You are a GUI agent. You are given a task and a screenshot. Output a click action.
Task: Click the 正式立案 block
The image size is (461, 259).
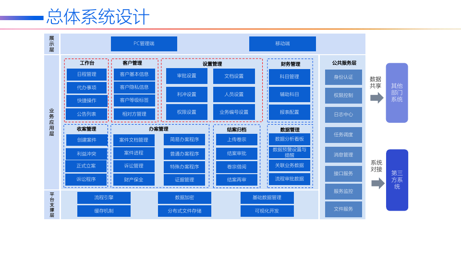pos(86,166)
